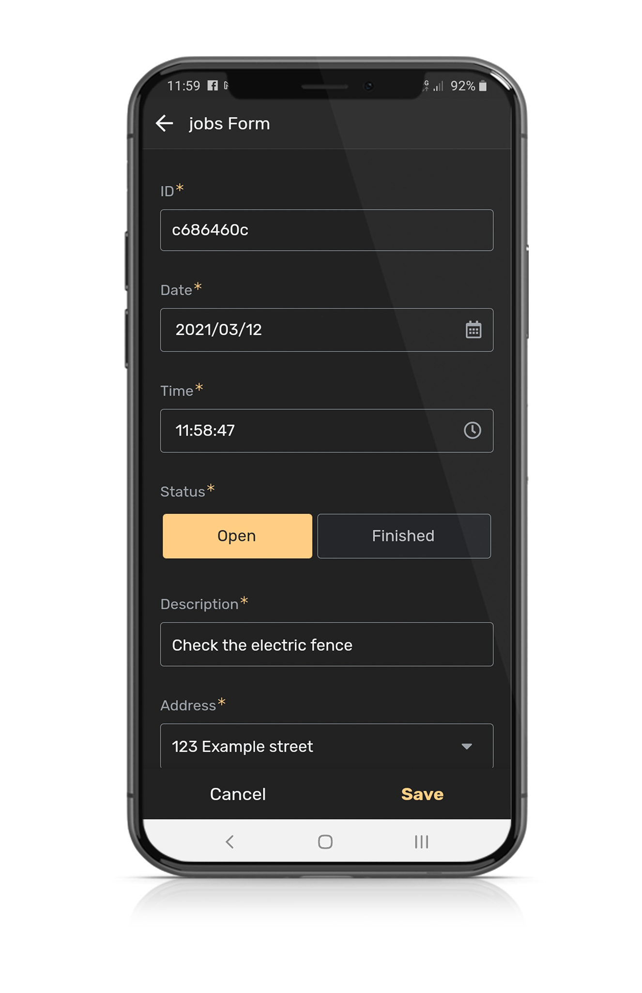
Task: Open the calendar picker in the Date field
Action: (x=473, y=330)
